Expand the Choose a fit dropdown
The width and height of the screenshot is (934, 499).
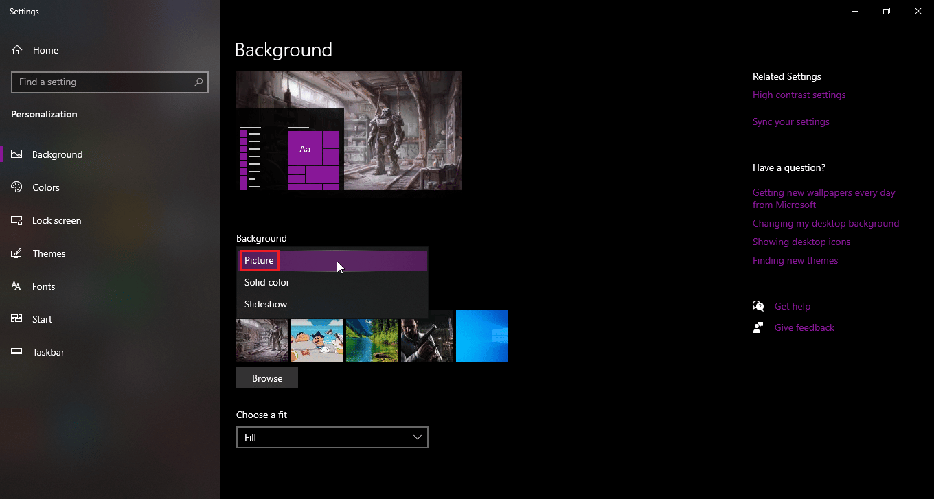[332, 437]
